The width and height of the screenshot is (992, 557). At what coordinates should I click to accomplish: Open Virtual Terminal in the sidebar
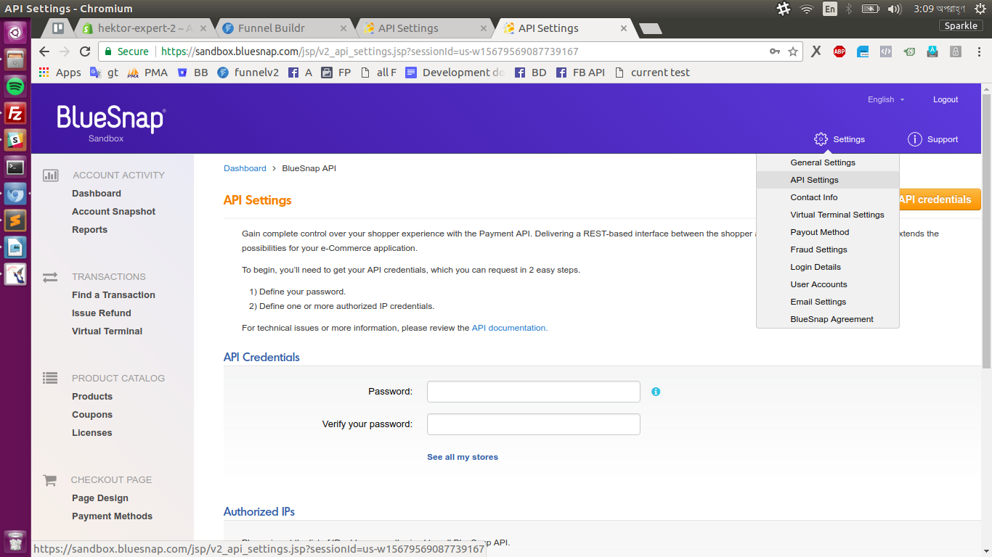coord(107,331)
